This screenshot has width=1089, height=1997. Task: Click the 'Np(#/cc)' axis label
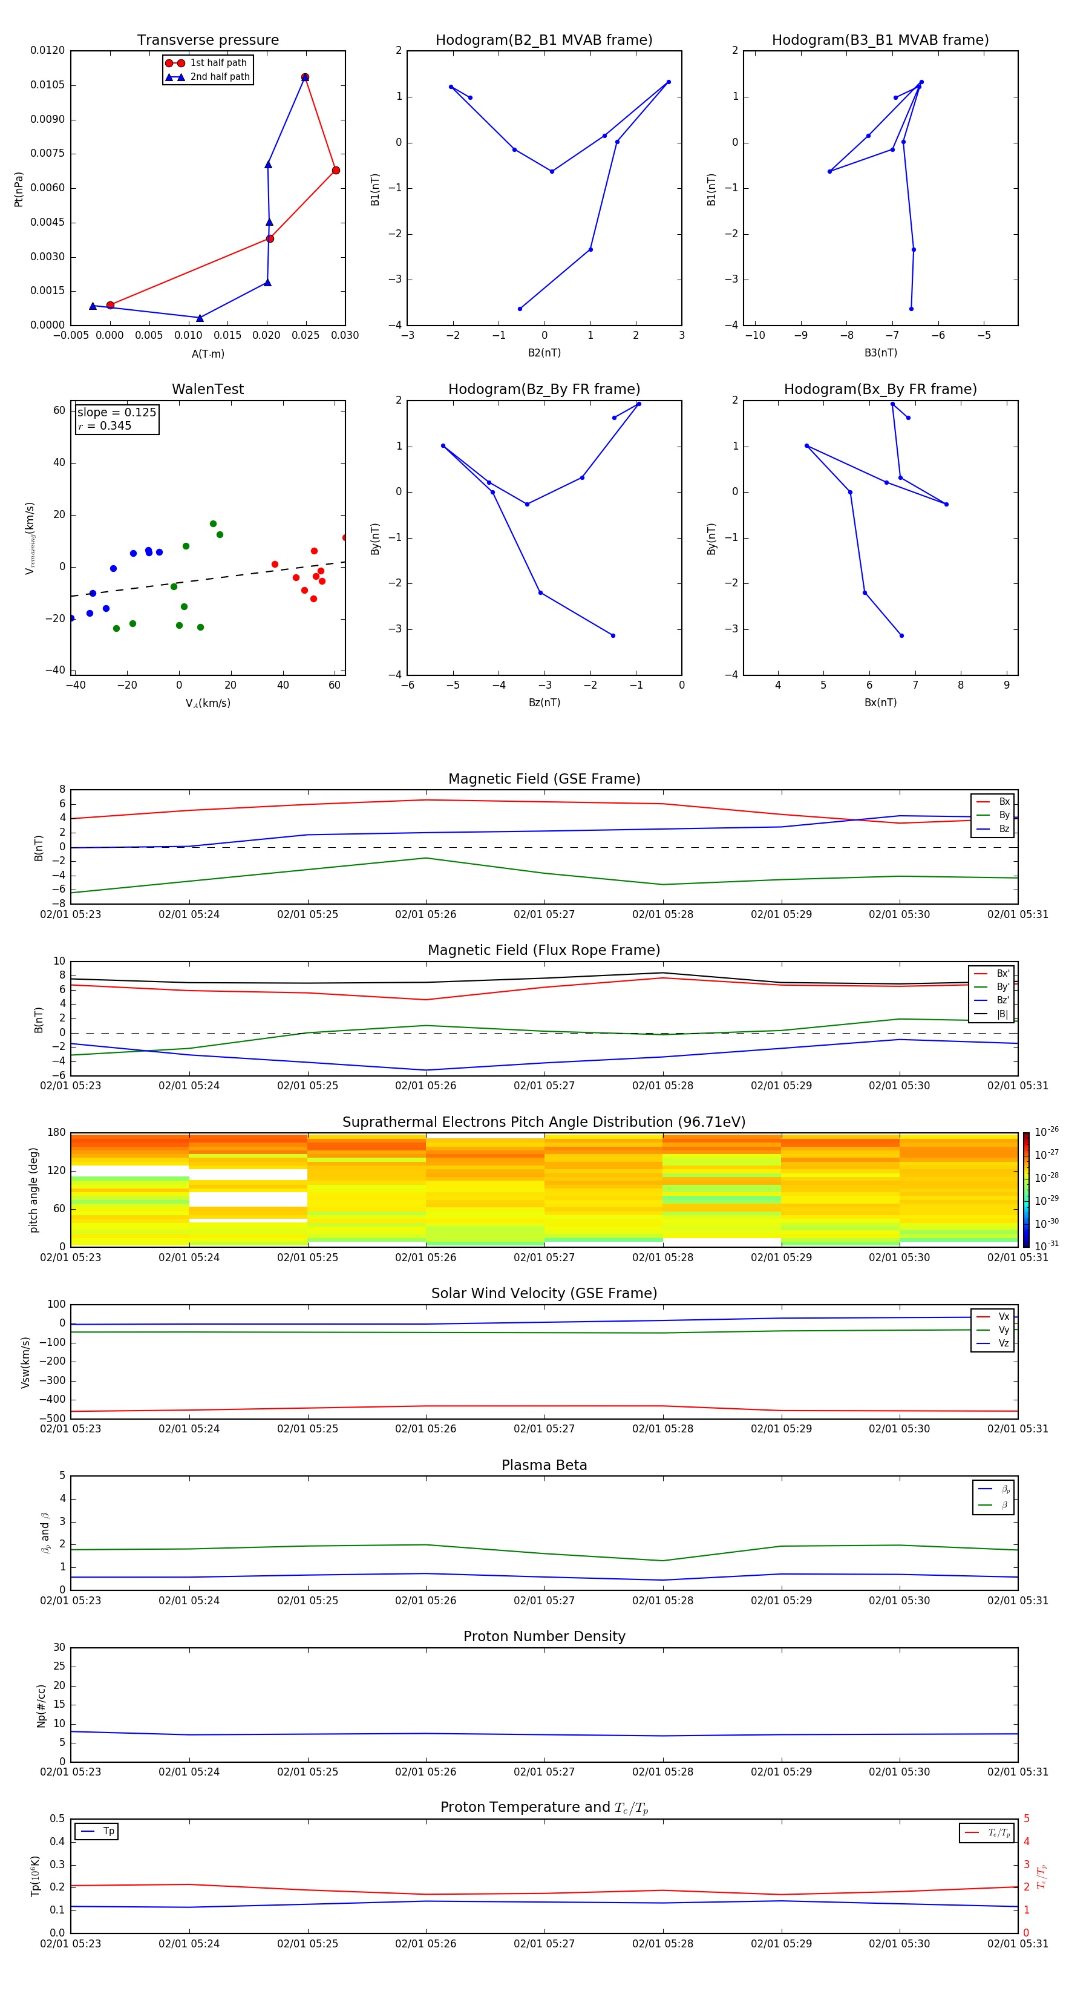click(41, 1705)
